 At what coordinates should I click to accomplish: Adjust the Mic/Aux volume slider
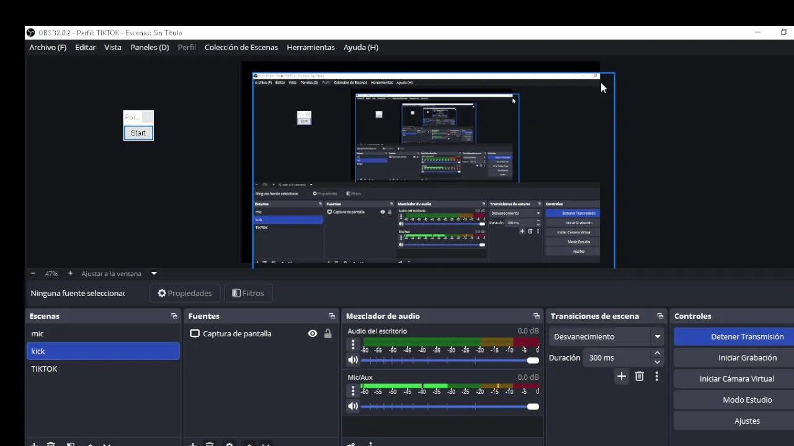450,406
